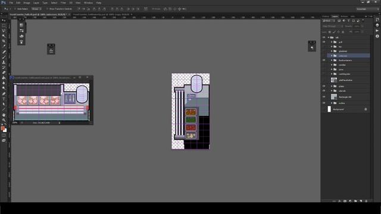Image resolution: width=381 pixels, height=214 pixels.
Task: Open the Filter menu
Action: tap(63, 2)
